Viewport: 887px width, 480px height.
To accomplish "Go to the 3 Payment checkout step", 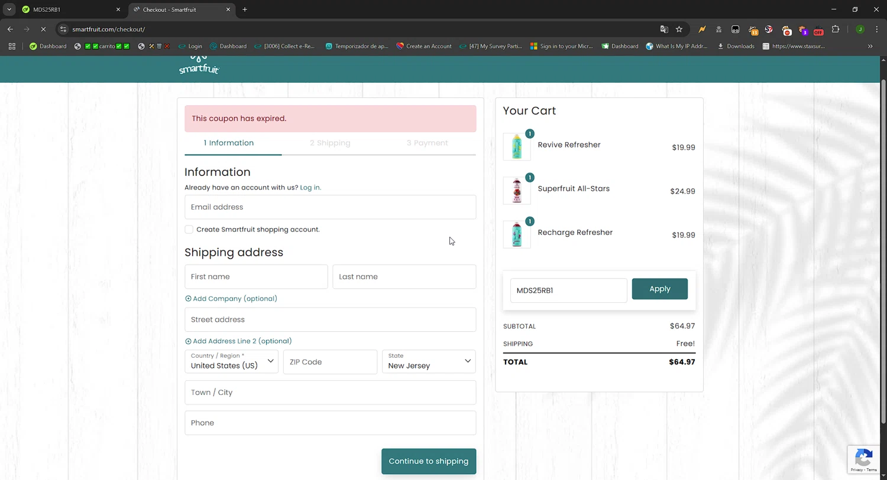I will coord(427,143).
